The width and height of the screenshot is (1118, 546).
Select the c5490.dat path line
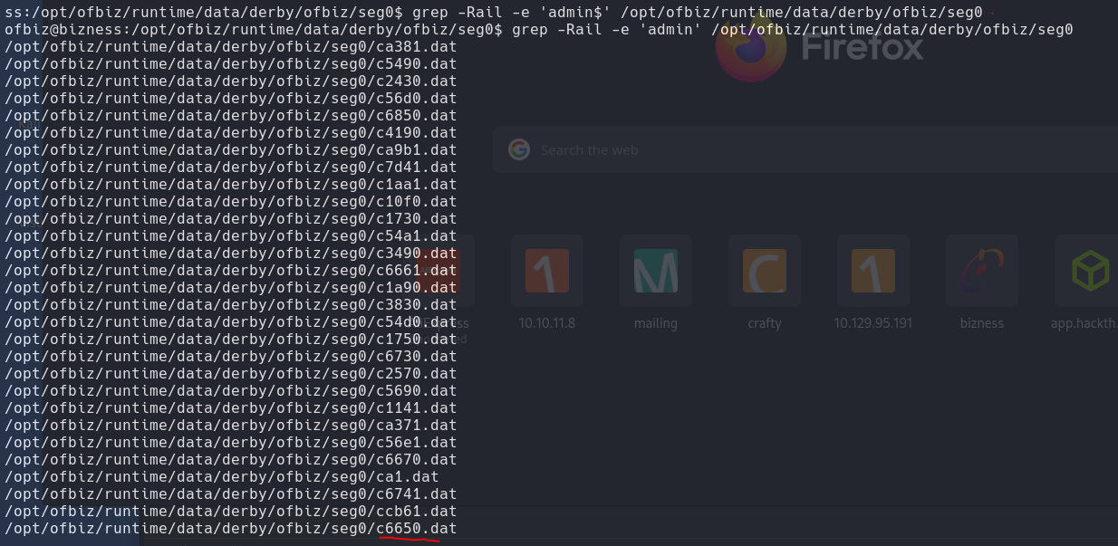pyautogui.click(x=230, y=64)
